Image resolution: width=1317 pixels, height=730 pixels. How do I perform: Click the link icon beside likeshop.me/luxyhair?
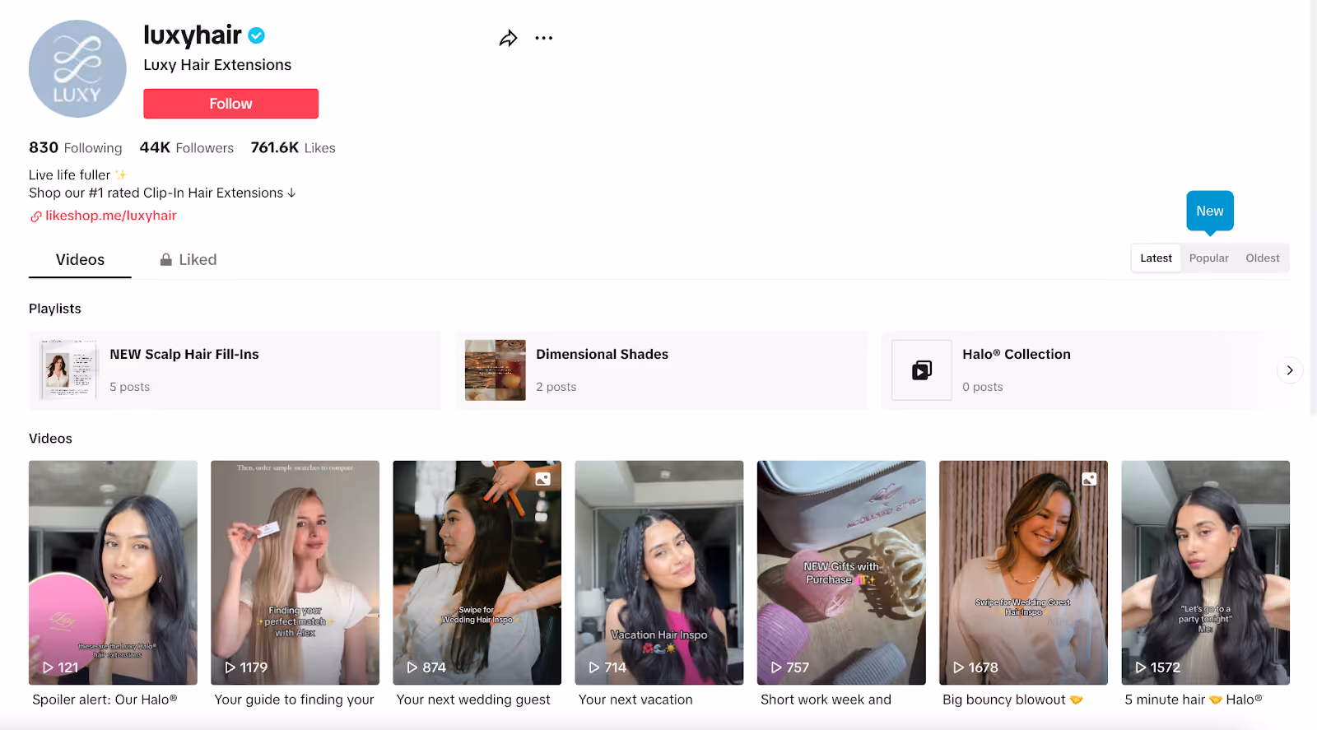35,216
